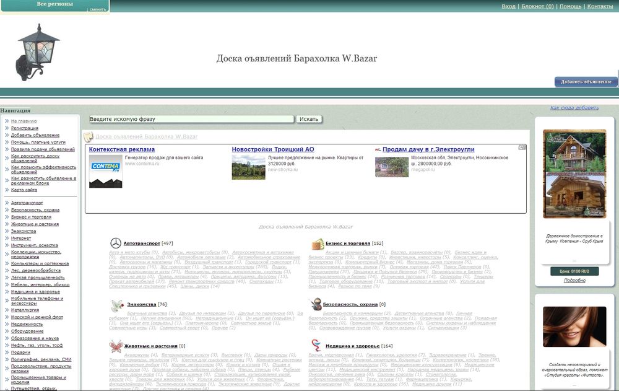
Task: Open the Автотранспорт [497] category heading
Action: point(142,244)
